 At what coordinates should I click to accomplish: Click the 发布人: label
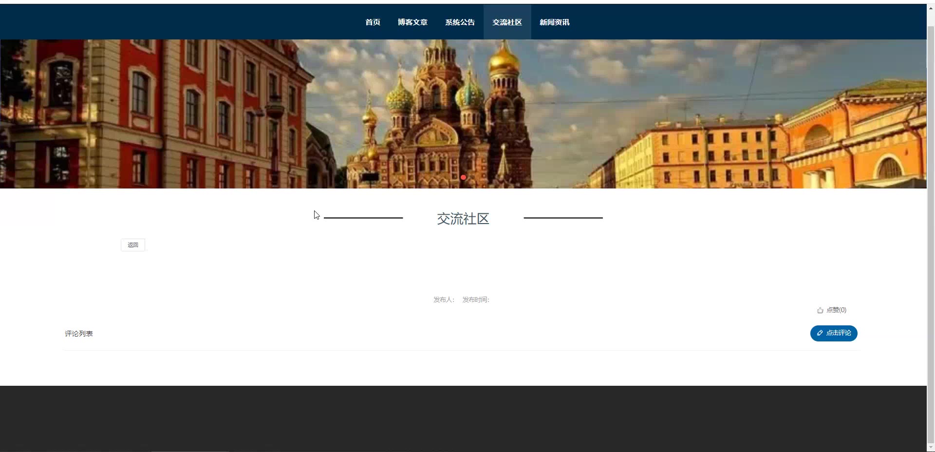coord(444,300)
